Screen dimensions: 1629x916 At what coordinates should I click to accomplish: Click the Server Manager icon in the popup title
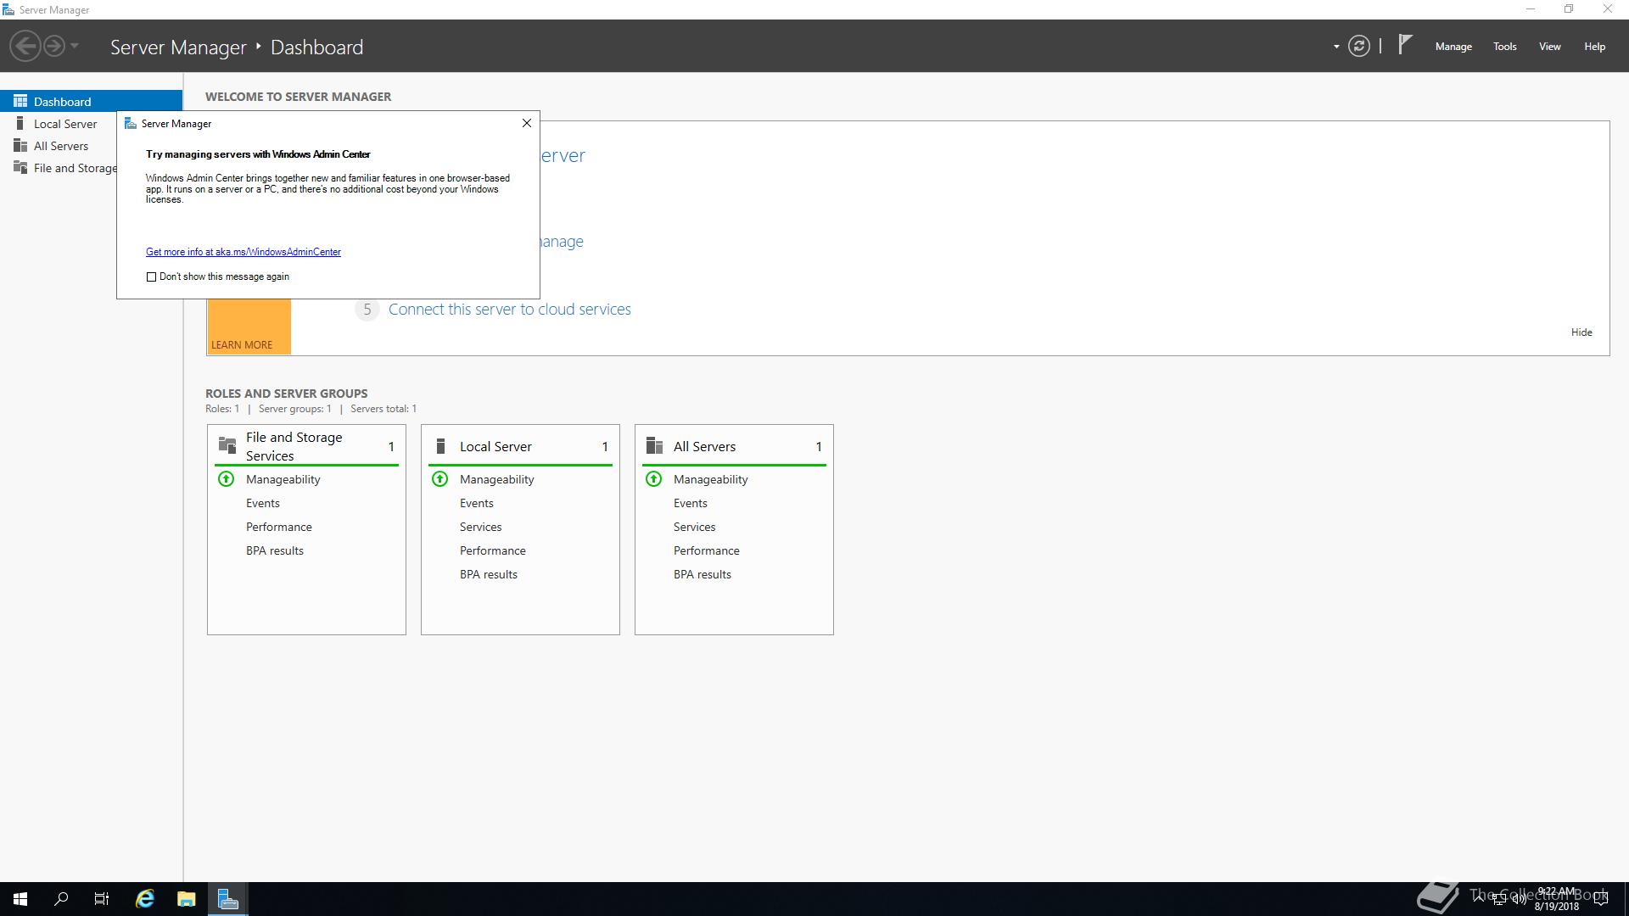click(131, 124)
